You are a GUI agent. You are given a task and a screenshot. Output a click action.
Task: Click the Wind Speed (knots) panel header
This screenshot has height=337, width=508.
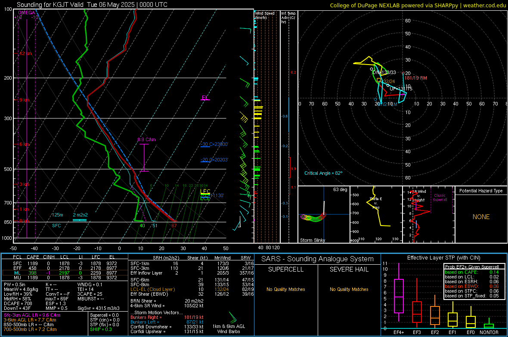[x=265, y=15]
